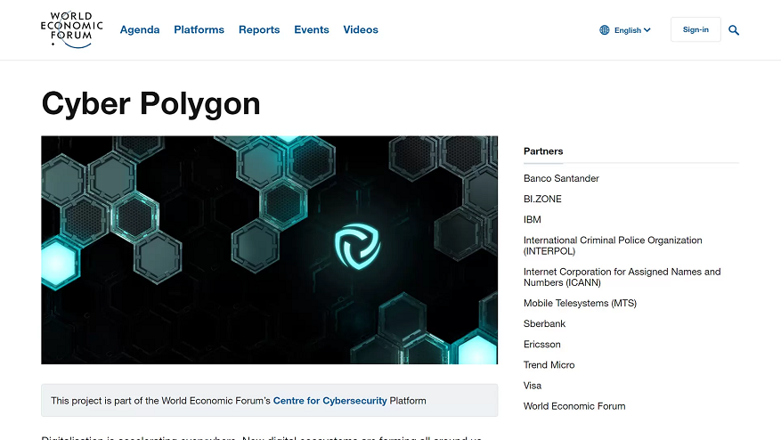The image size is (781, 440).
Task: Open the Agenda menu
Action: coord(140,29)
